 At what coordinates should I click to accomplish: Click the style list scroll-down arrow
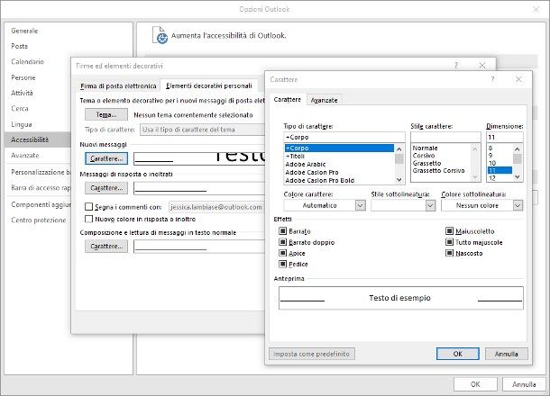pos(475,177)
